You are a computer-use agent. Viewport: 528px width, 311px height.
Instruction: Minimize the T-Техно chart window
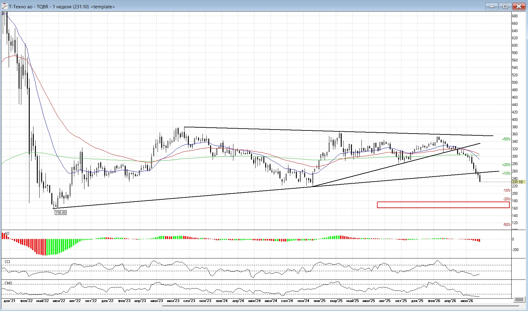point(491,6)
